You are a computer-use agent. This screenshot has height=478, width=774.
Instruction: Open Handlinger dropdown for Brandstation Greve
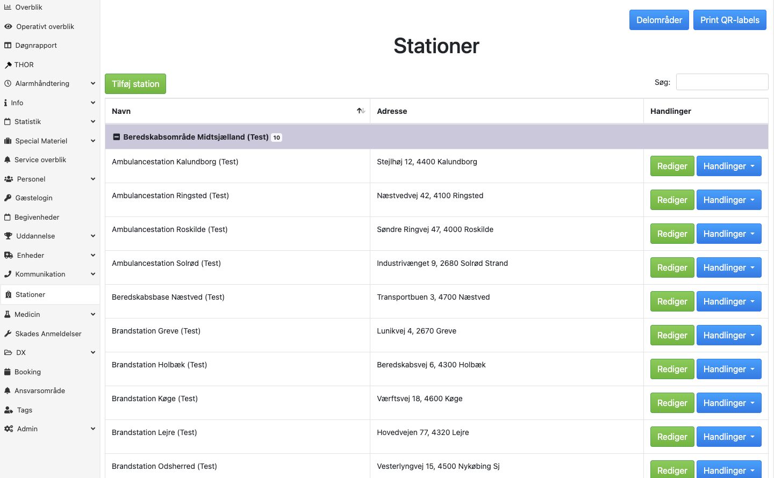(x=729, y=336)
